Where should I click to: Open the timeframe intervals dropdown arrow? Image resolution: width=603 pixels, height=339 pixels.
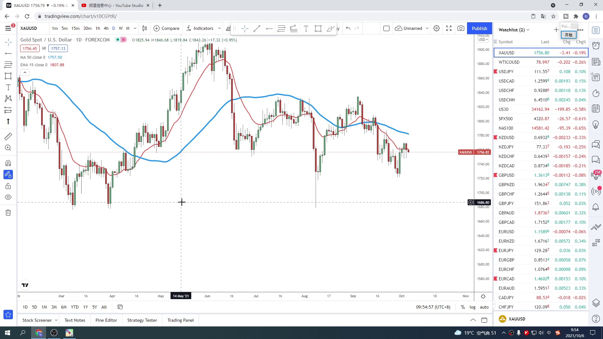click(135, 28)
